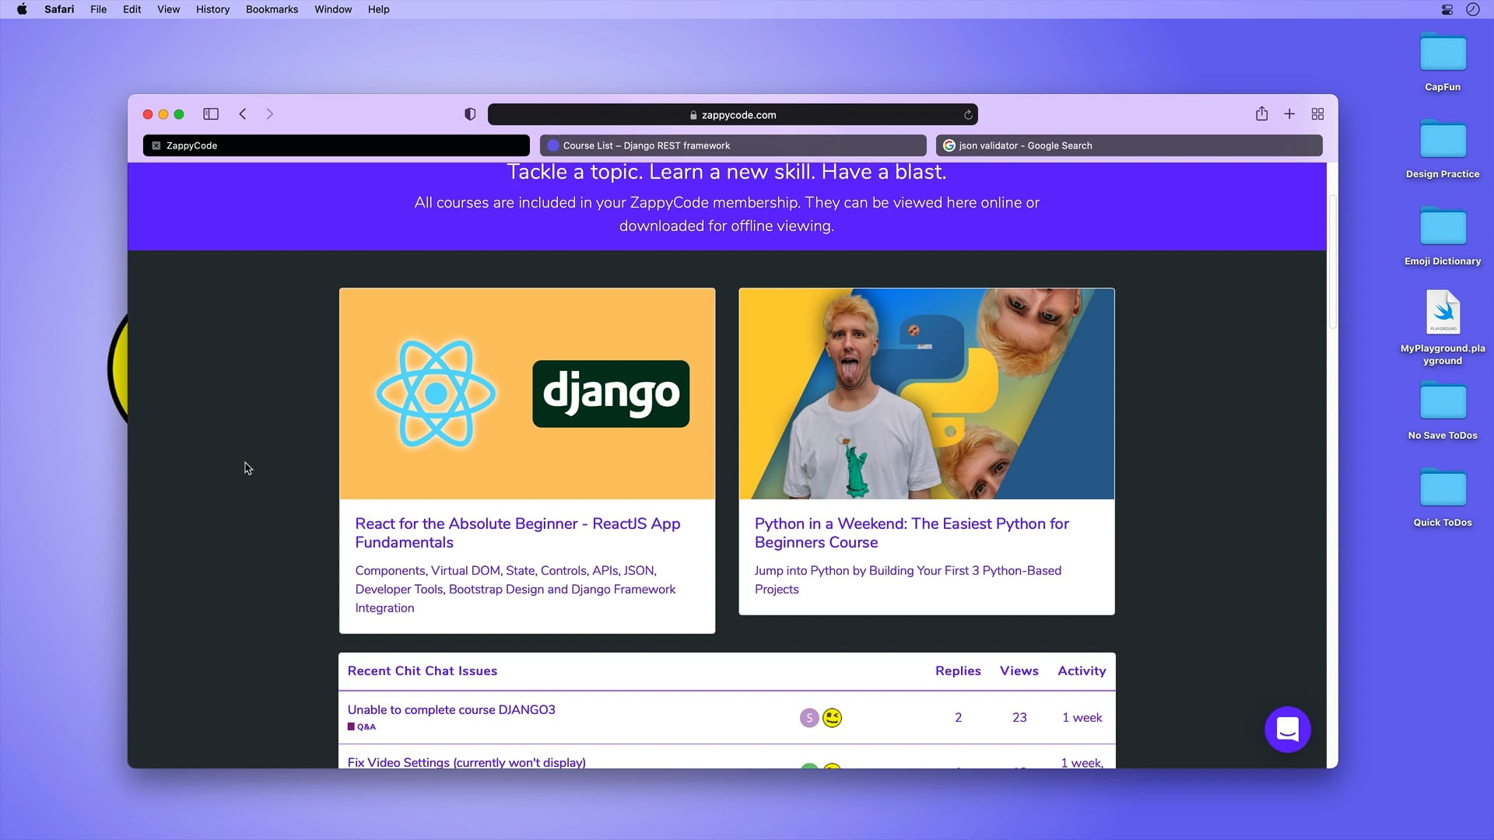
Task: Open the React Django course thumbnail
Action: click(527, 394)
